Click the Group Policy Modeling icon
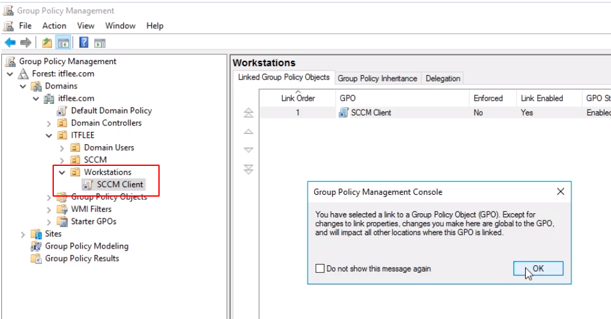This screenshot has width=611, height=319. (37, 246)
